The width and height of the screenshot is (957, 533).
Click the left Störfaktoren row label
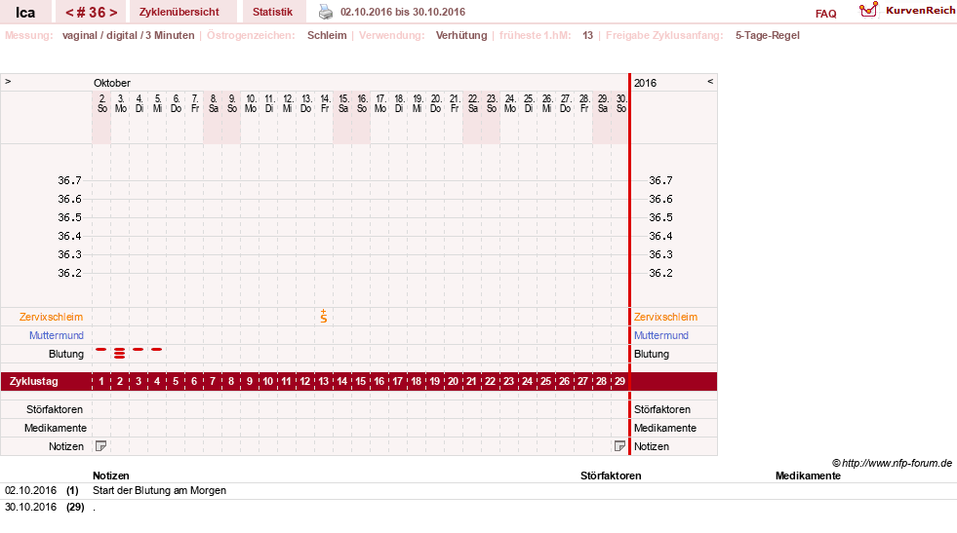tap(55, 409)
